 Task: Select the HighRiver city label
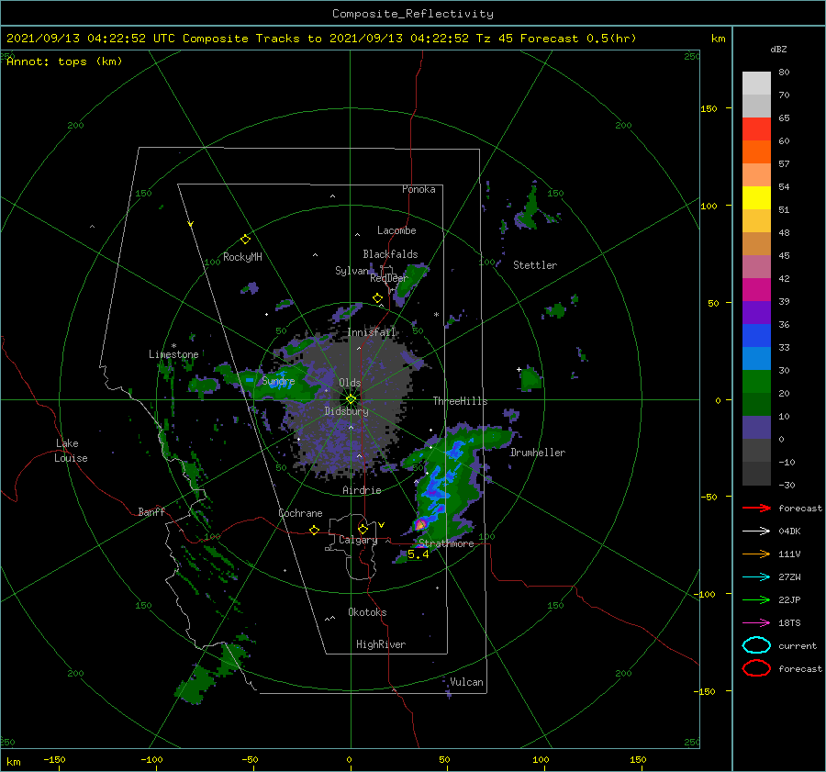(381, 644)
